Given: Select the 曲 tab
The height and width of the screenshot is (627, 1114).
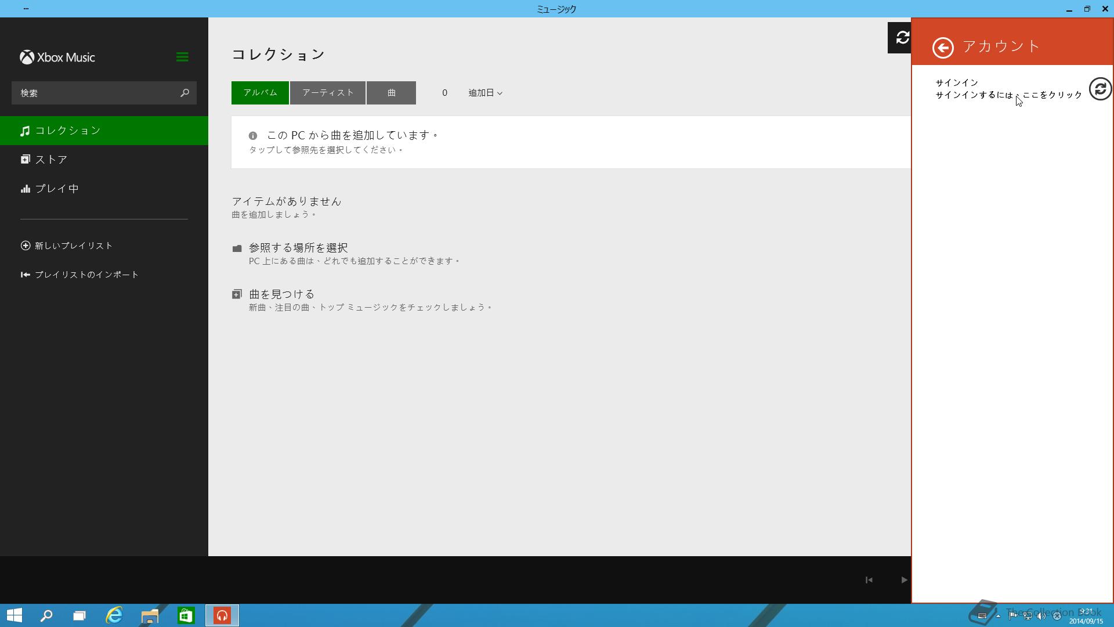Looking at the screenshot, I should [391, 93].
